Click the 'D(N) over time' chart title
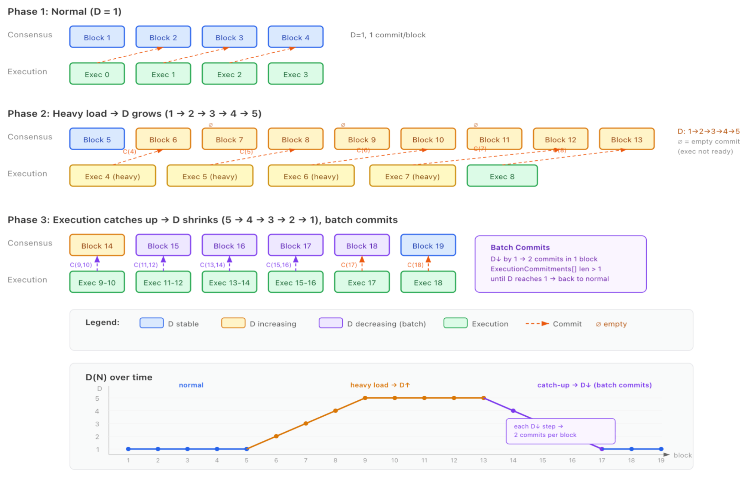The width and height of the screenshot is (748, 490). coord(119,377)
